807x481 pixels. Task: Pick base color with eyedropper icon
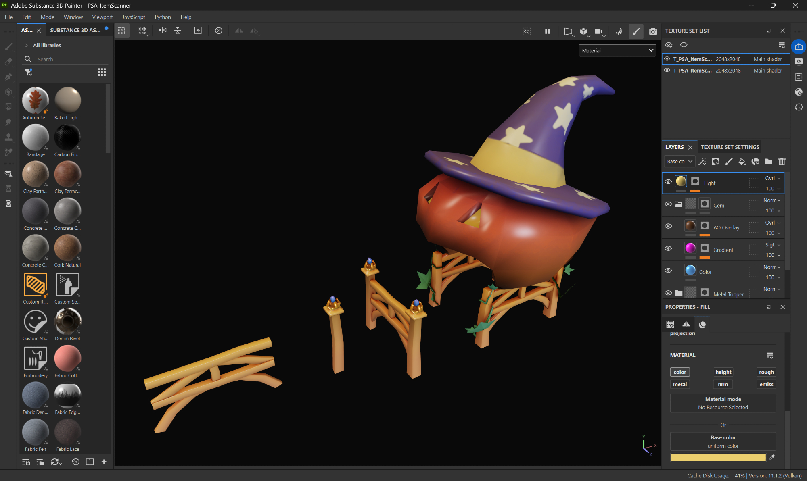(x=772, y=457)
